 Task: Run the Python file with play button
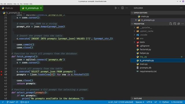[x=116, y=8]
